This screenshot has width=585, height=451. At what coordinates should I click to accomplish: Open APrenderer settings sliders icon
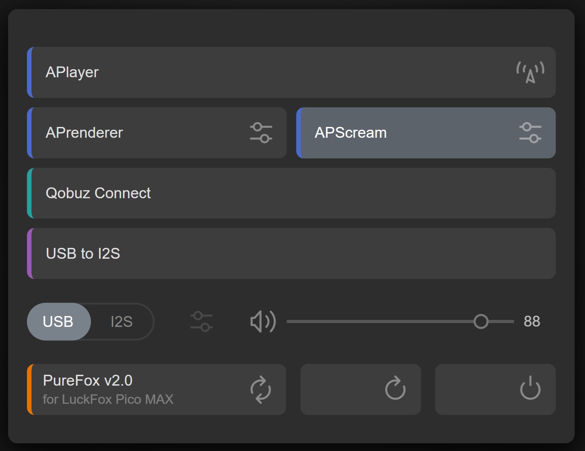pyautogui.click(x=261, y=133)
